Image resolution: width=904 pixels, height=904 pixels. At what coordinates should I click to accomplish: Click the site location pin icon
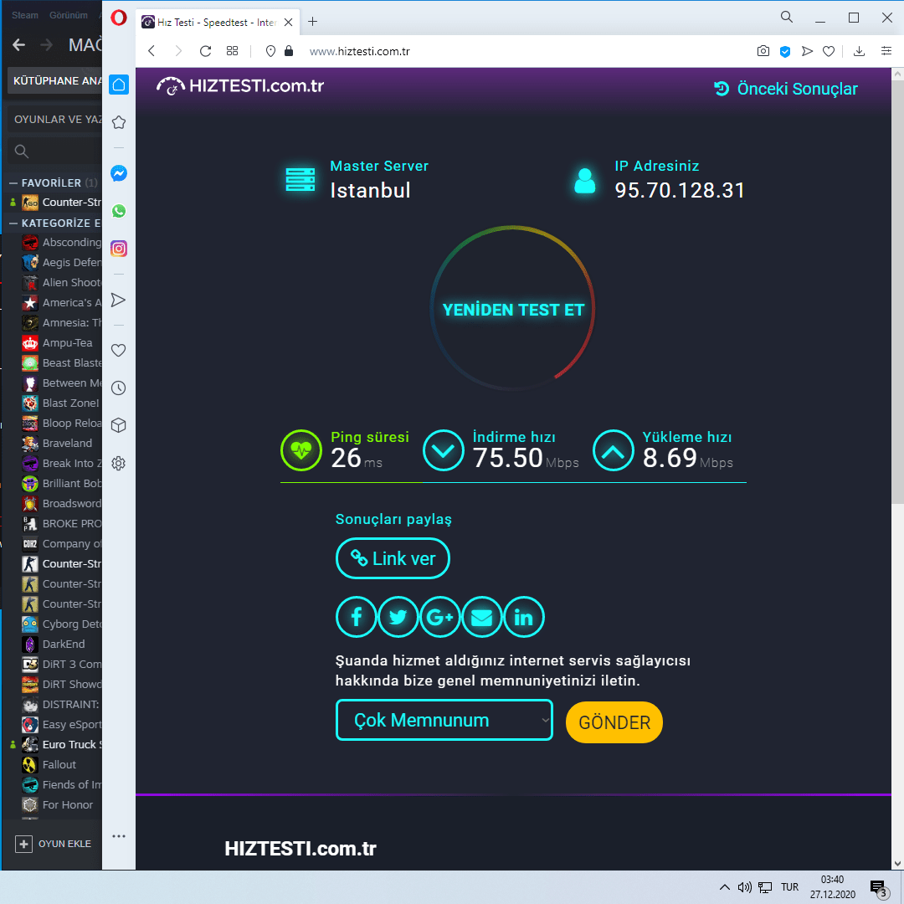click(270, 51)
